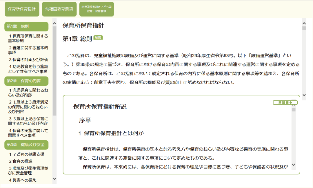Click main text pane scroll down arrow
Image resolution: width=313 pixels, height=188 pixels.
(x=304, y=95)
